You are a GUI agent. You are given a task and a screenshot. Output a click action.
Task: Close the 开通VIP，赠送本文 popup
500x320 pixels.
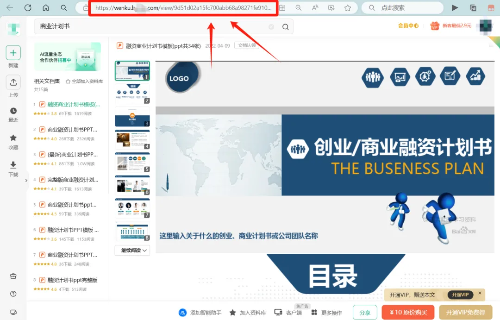[x=480, y=293]
